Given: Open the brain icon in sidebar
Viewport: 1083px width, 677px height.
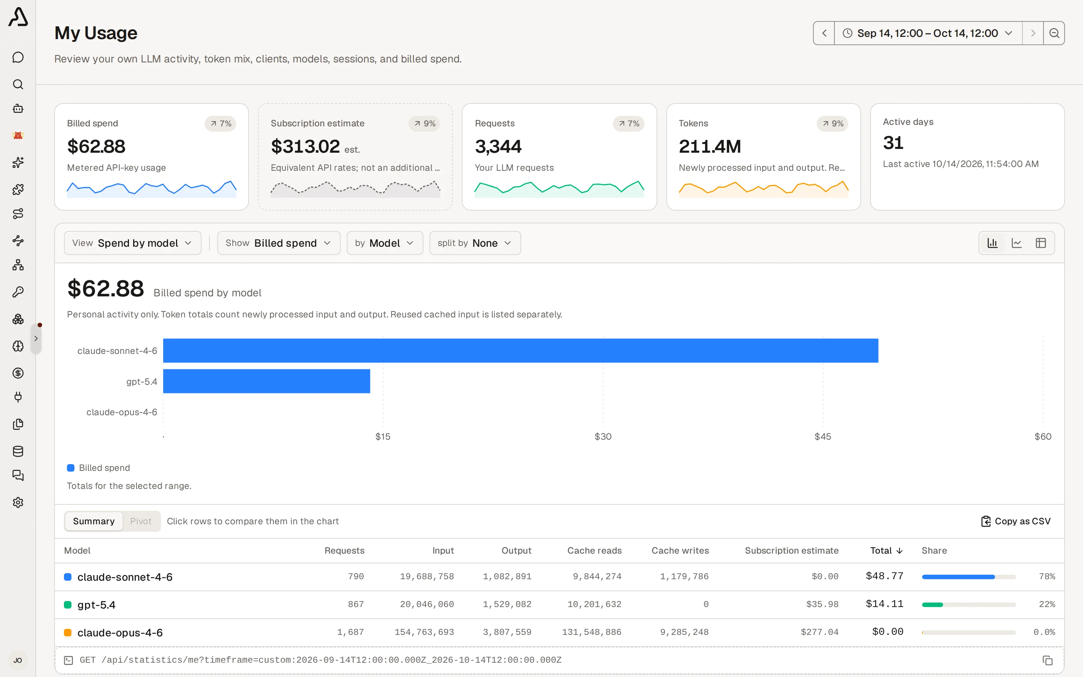Looking at the screenshot, I should click(x=18, y=346).
